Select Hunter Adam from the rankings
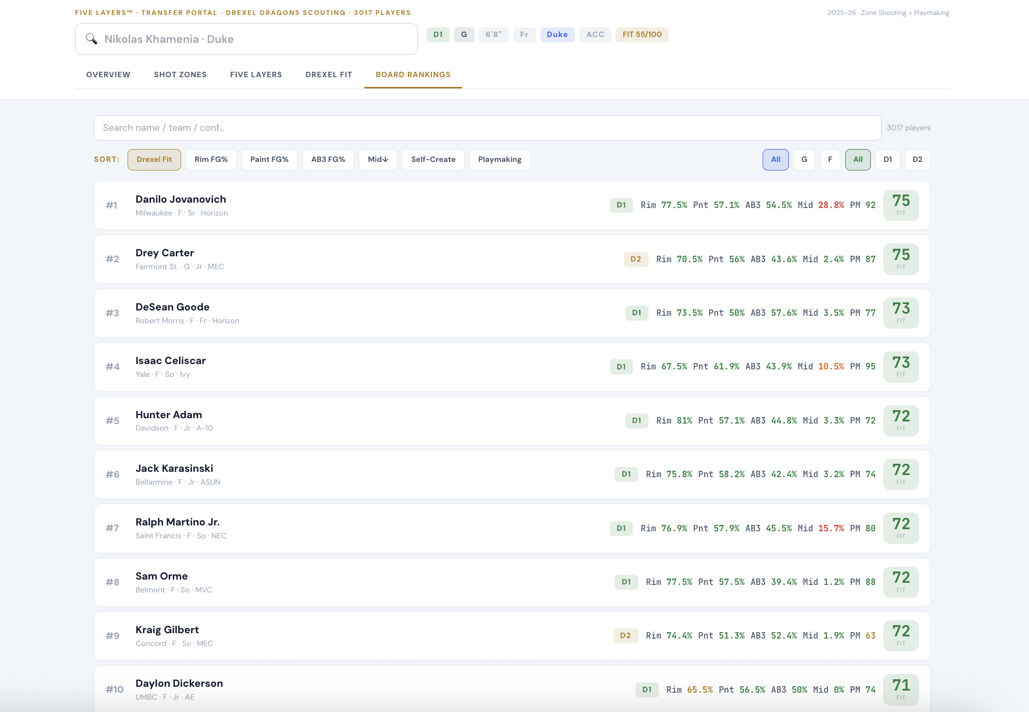Screen dimensions: 1029x712 tap(512, 421)
